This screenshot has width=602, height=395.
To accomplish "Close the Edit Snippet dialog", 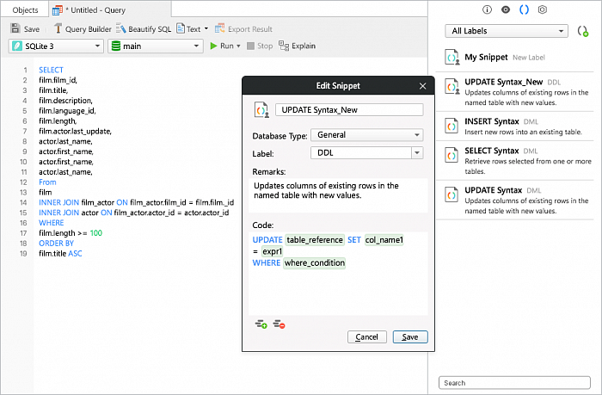I will click(x=423, y=86).
